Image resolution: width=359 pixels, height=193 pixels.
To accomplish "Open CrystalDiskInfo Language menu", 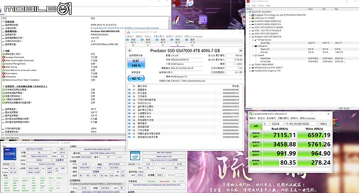I will tap(193, 36).
